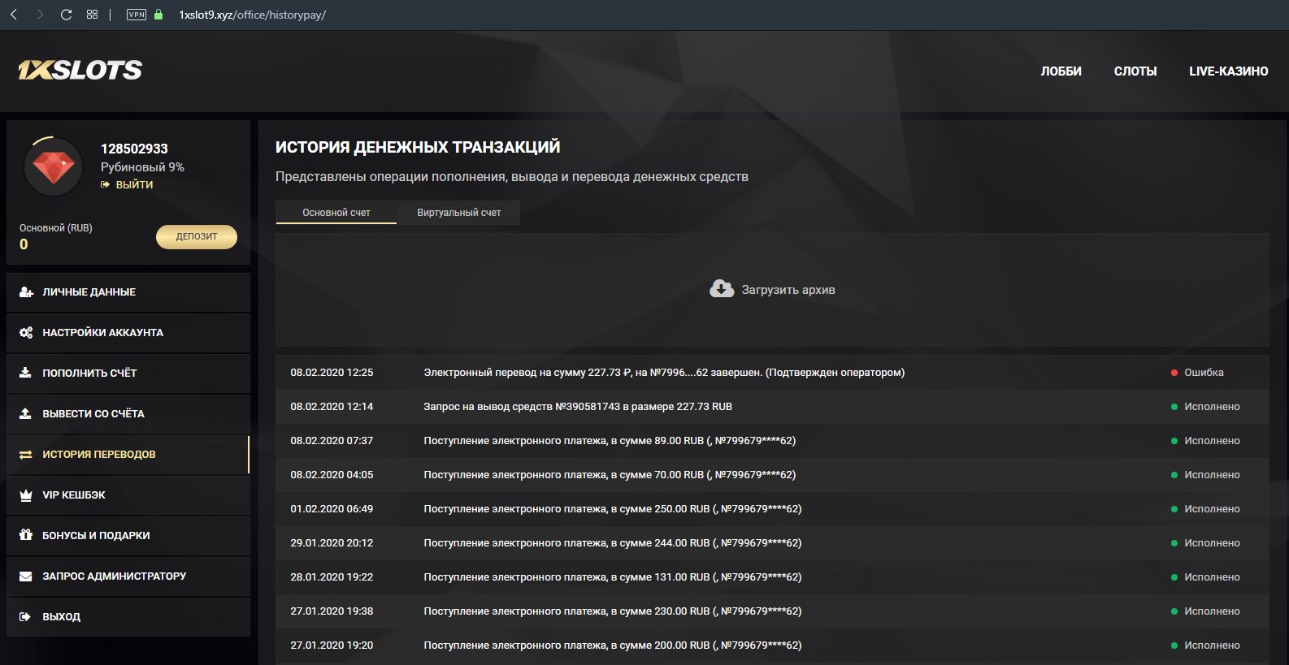The width and height of the screenshot is (1289, 665).
Task: Click Исполнено status for withdrawal request №390581743
Action: pyautogui.click(x=1212, y=407)
